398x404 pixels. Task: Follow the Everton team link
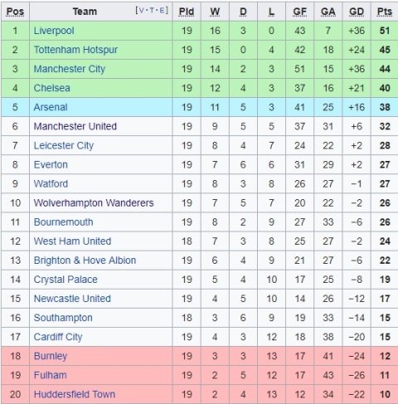51,164
